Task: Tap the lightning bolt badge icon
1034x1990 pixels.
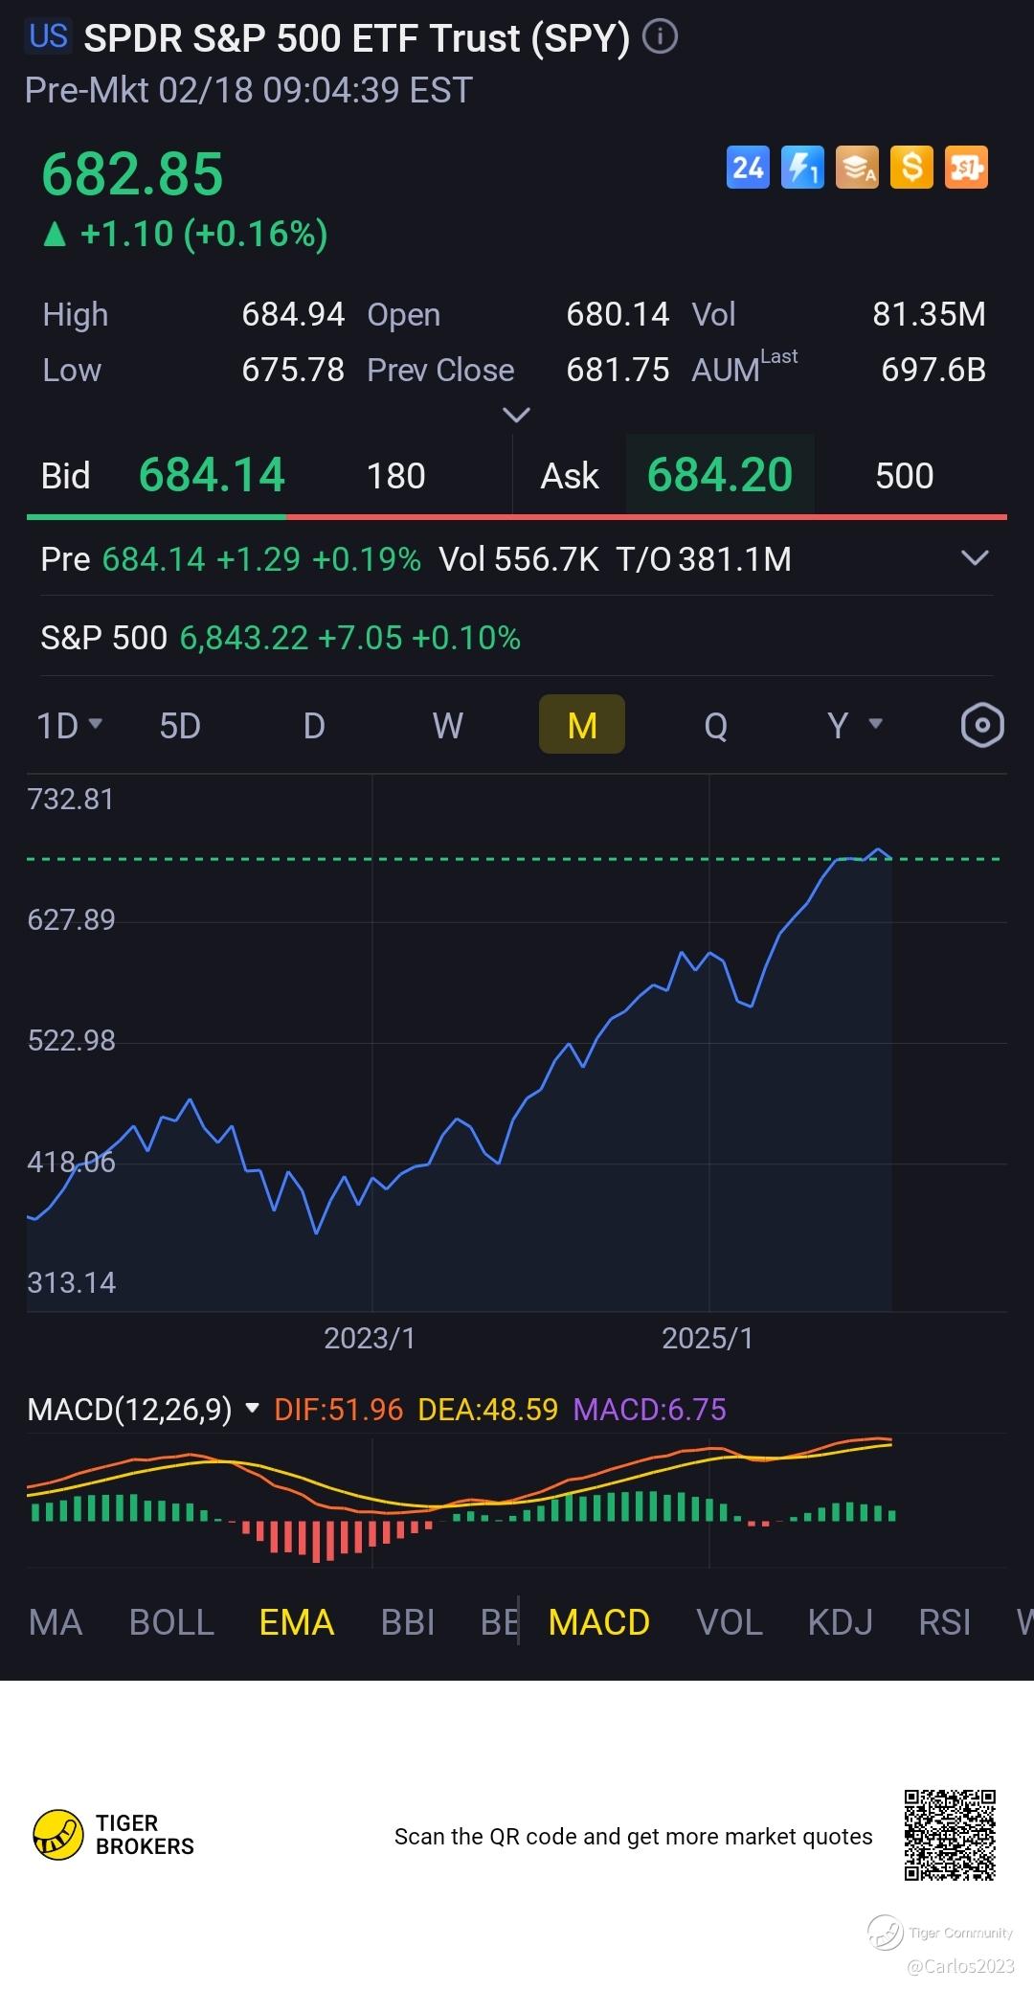Action: tap(802, 169)
